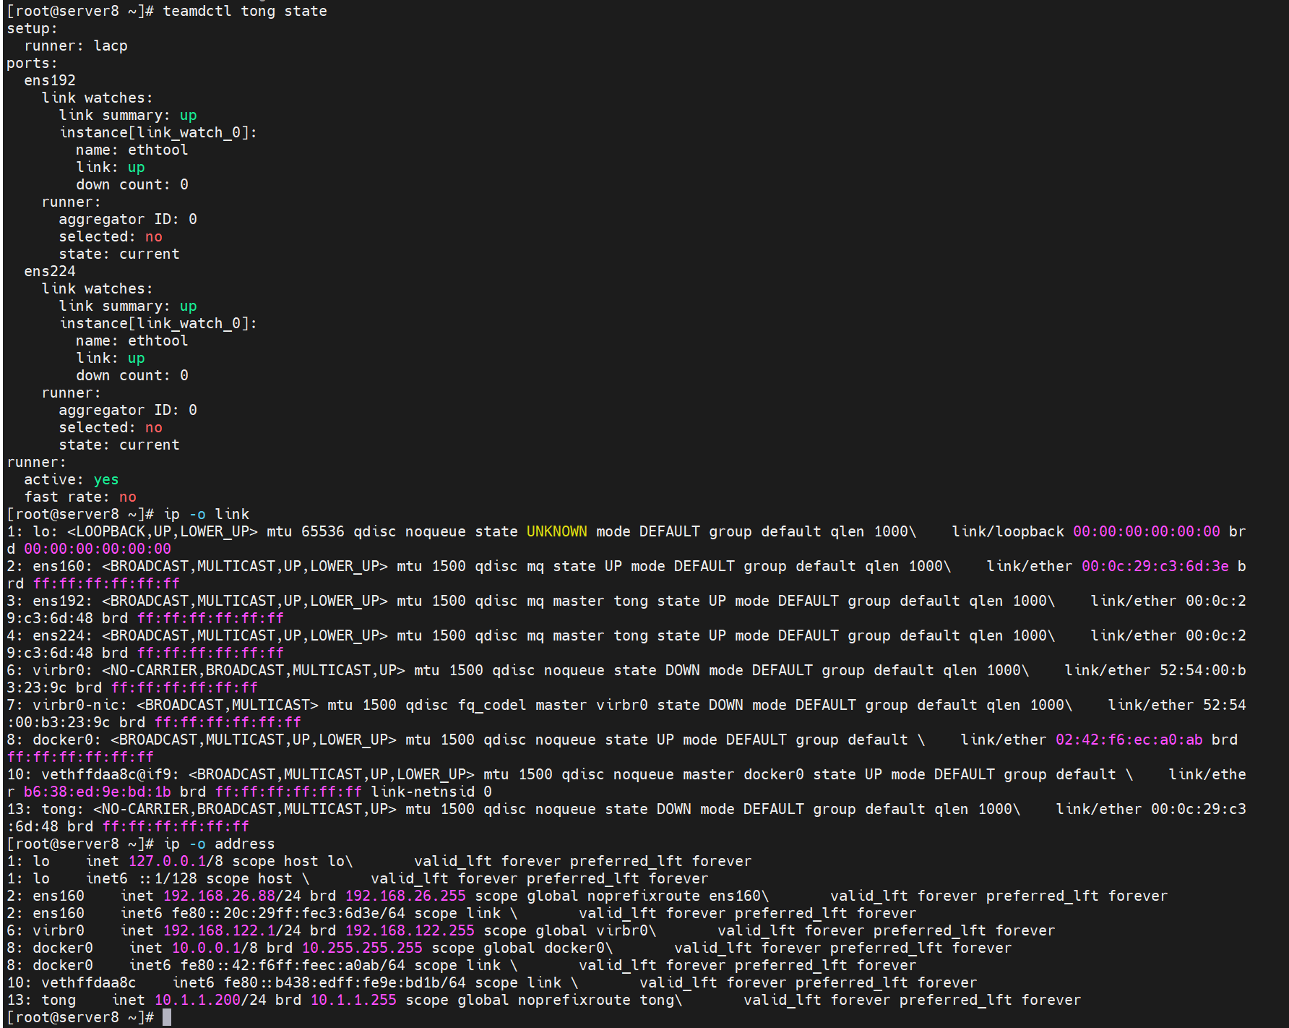
Task: Click the 'teamdctl tong state' command text
Action: [x=244, y=11]
